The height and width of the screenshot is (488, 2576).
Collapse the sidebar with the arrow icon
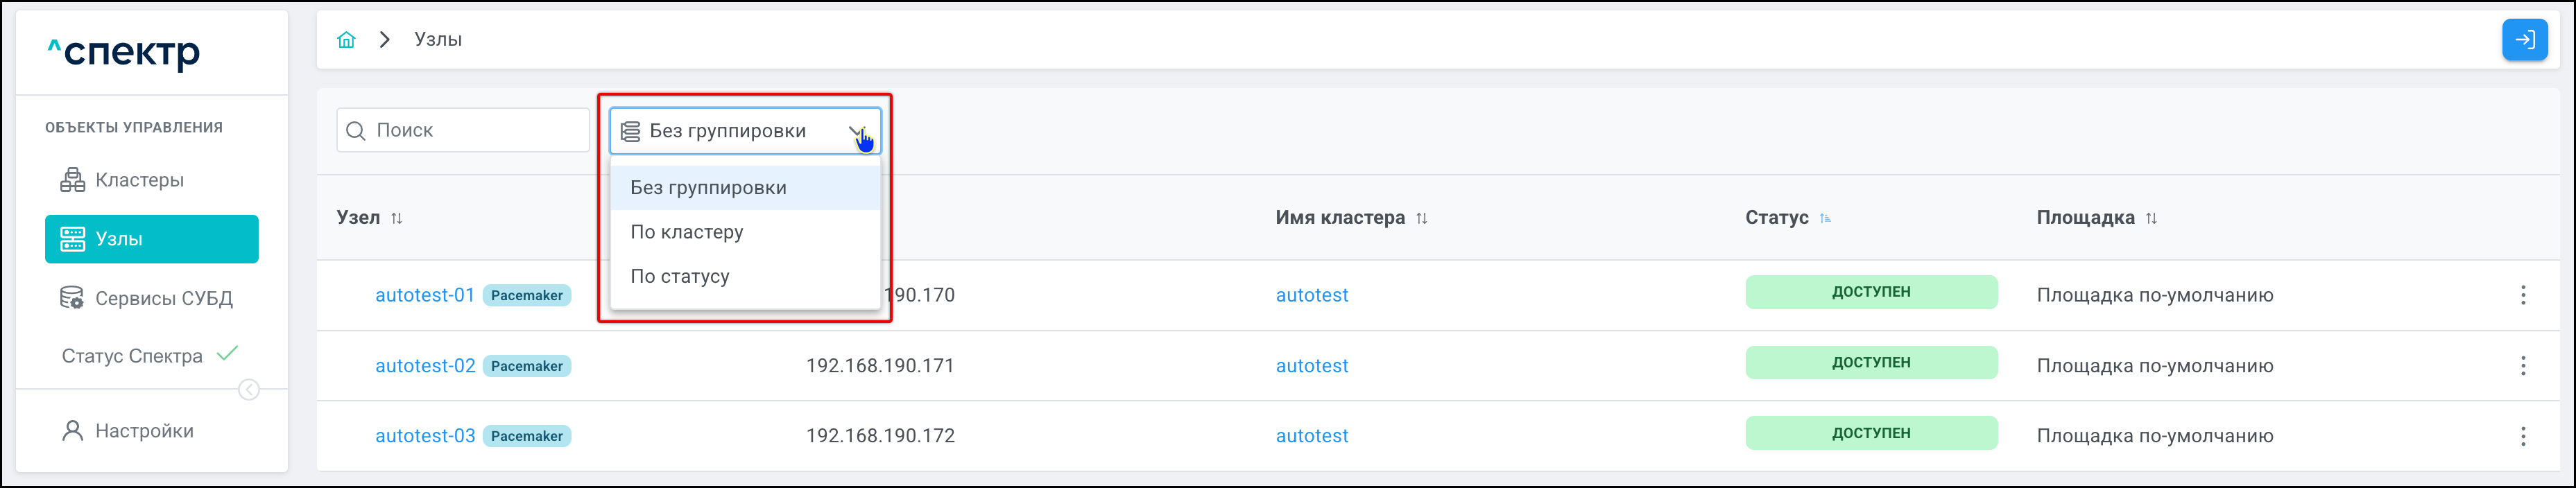[x=249, y=390]
